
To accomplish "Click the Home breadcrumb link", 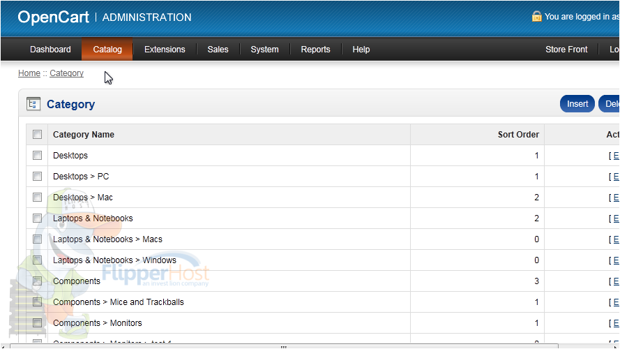I will (x=29, y=73).
